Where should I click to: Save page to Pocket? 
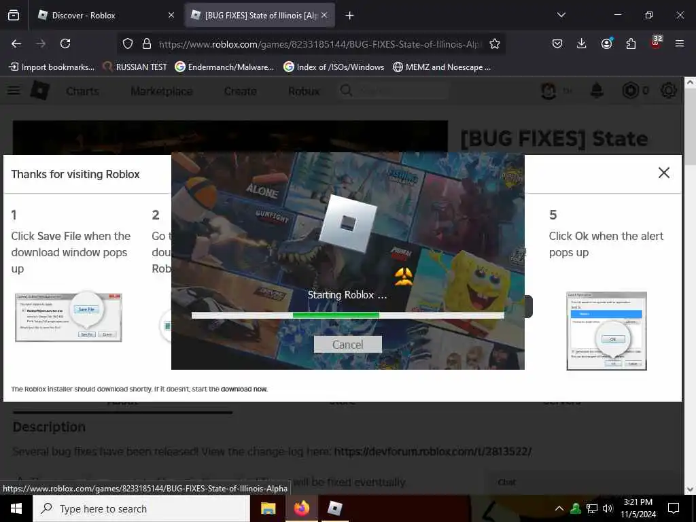tap(557, 43)
